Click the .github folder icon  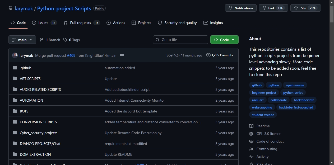click(15, 68)
